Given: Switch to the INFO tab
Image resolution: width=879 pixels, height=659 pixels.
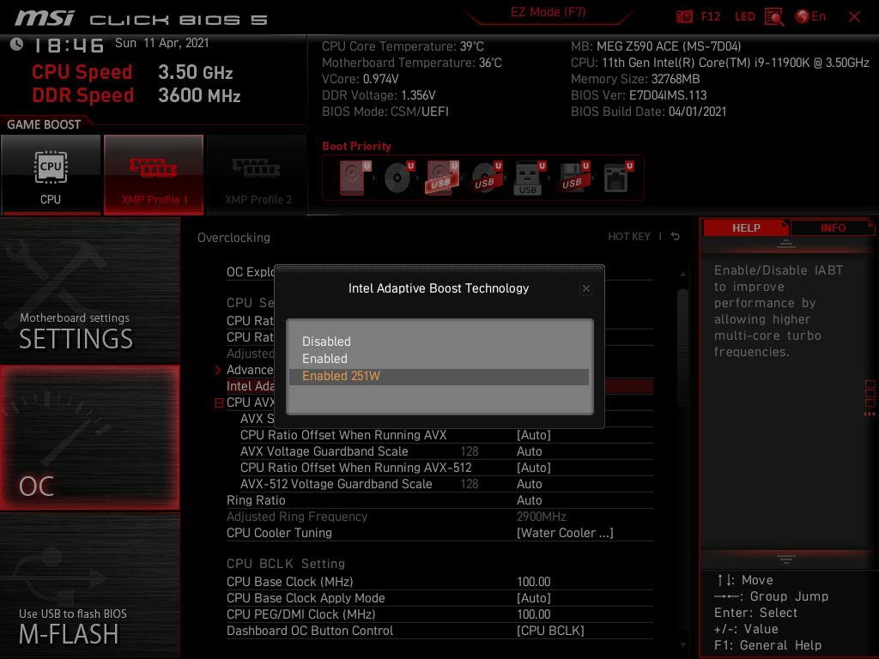Looking at the screenshot, I should [x=832, y=227].
